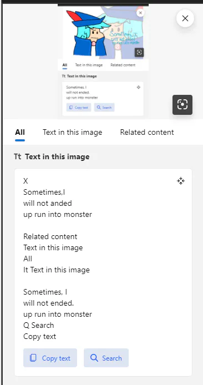Click the 'Q Search' line in the extracted text
This screenshot has height=385, width=203.
(38, 325)
